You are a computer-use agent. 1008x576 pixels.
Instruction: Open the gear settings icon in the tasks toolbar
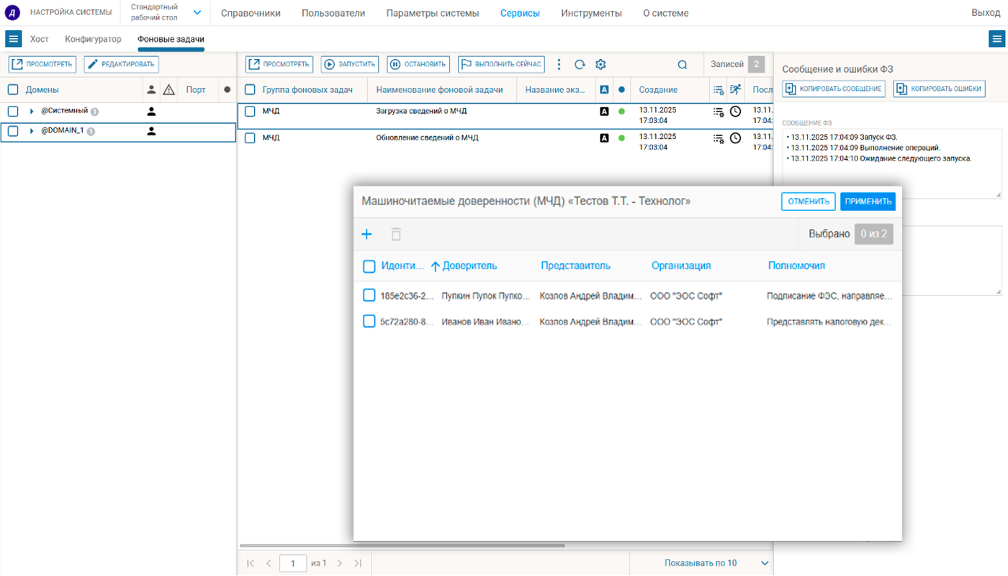(x=600, y=65)
